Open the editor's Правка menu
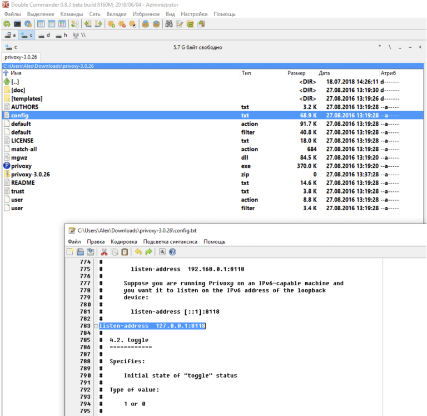Image resolution: width=427 pixels, height=416 pixels. coord(96,241)
